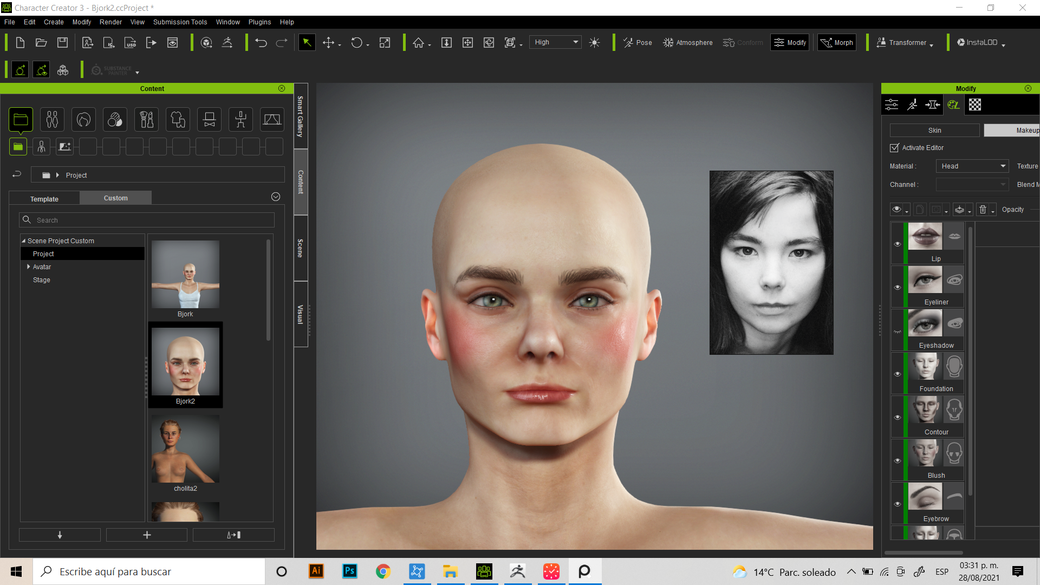1040x585 pixels.
Task: Toggle the all-layers eye visibility button
Action: point(898,210)
